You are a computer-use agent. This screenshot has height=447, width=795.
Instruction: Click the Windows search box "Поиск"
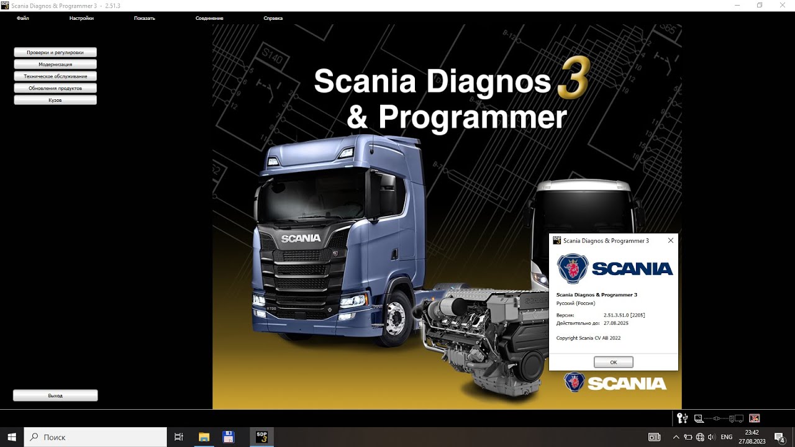tap(95, 437)
